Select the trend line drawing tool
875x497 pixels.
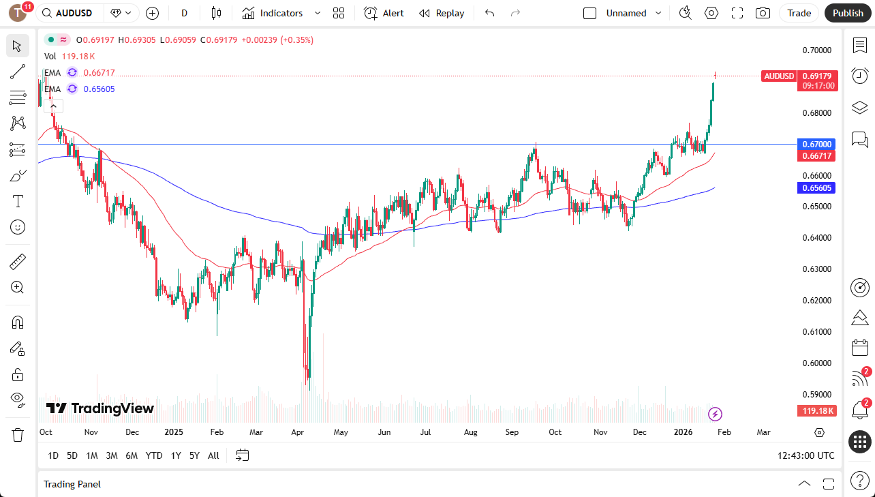pyautogui.click(x=17, y=72)
